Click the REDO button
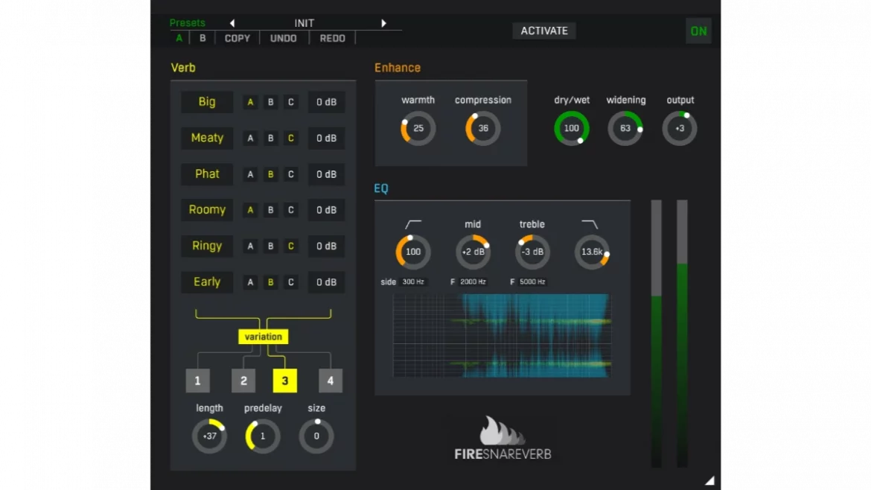The width and height of the screenshot is (871, 490). [x=333, y=38]
